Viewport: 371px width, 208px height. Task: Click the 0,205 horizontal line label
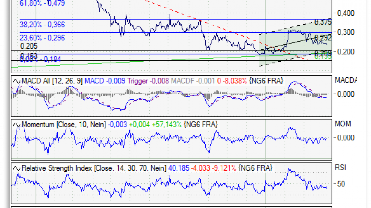click(29, 46)
